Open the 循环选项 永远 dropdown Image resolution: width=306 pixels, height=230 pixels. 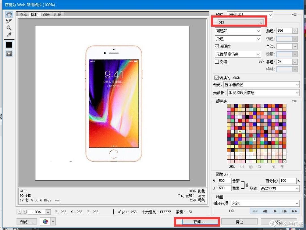click(265, 203)
